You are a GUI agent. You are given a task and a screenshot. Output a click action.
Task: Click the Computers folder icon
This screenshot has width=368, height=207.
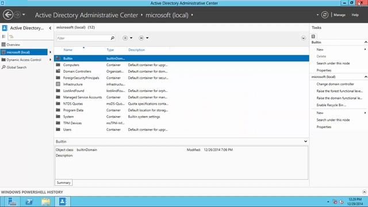point(58,65)
